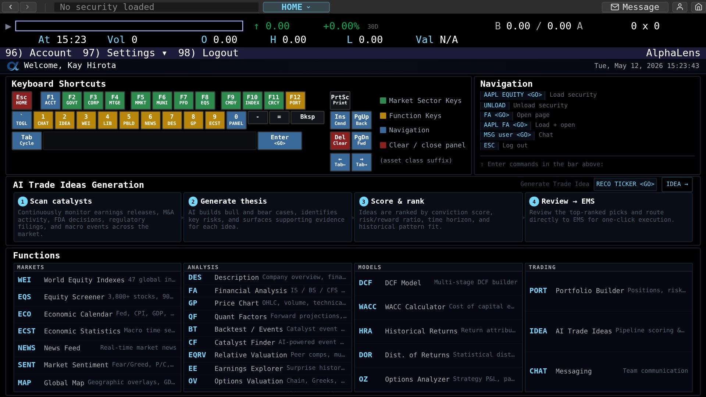Click the F4 MTGE sector key
This screenshot has height=397, width=706.
click(115, 100)
